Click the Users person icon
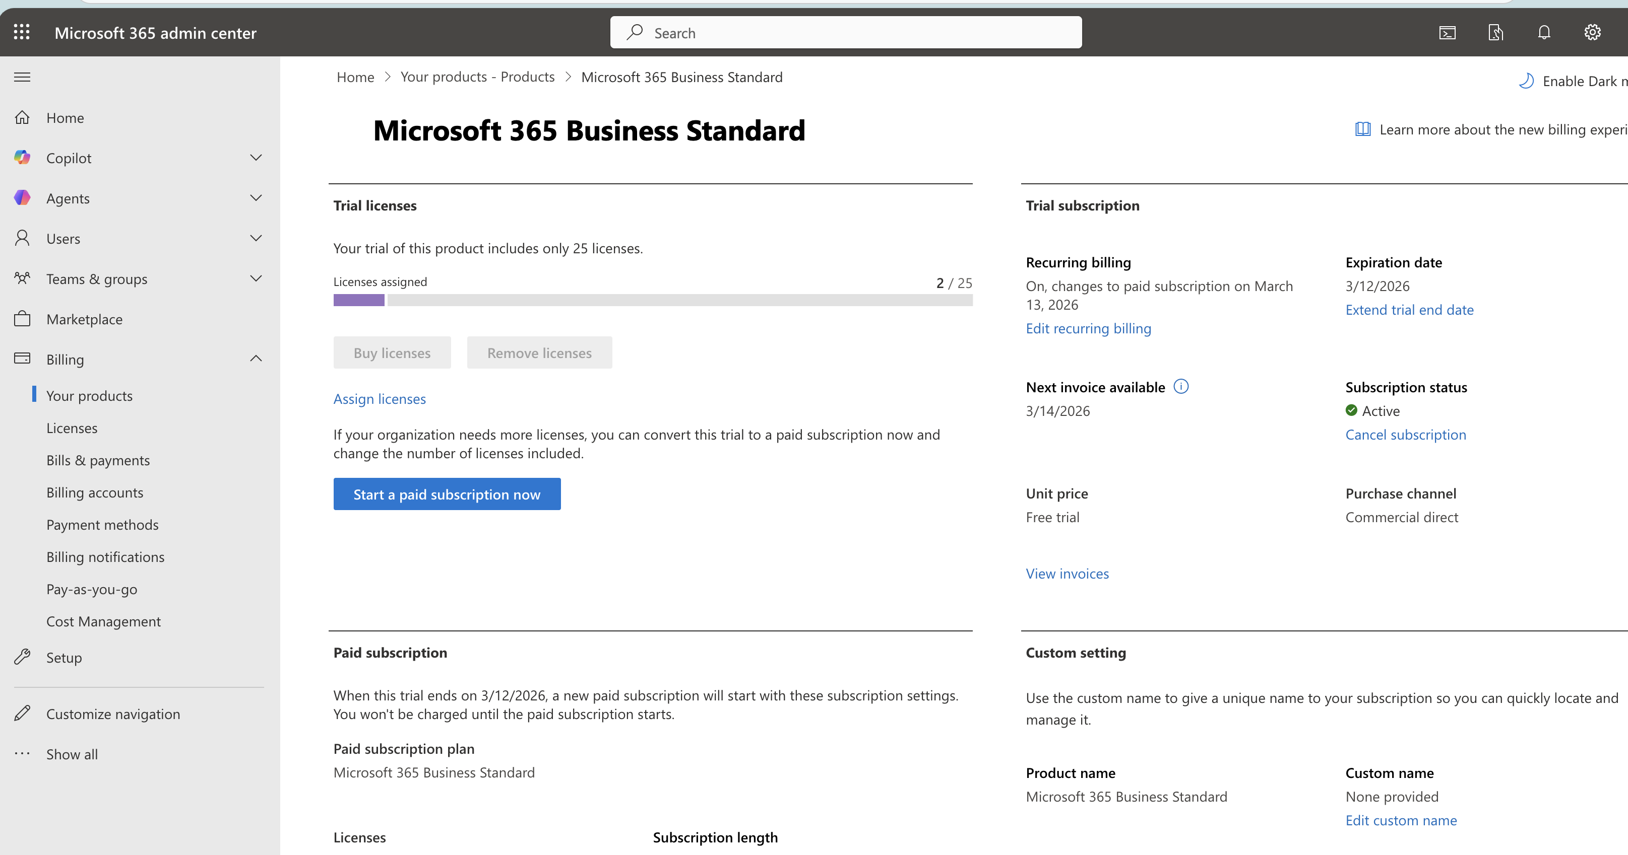The width and height of the screenshot is (1628, 855). coord(22,238)
